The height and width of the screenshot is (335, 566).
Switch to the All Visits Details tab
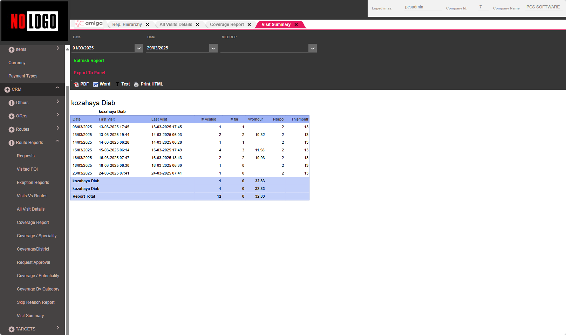pos(176,25)
